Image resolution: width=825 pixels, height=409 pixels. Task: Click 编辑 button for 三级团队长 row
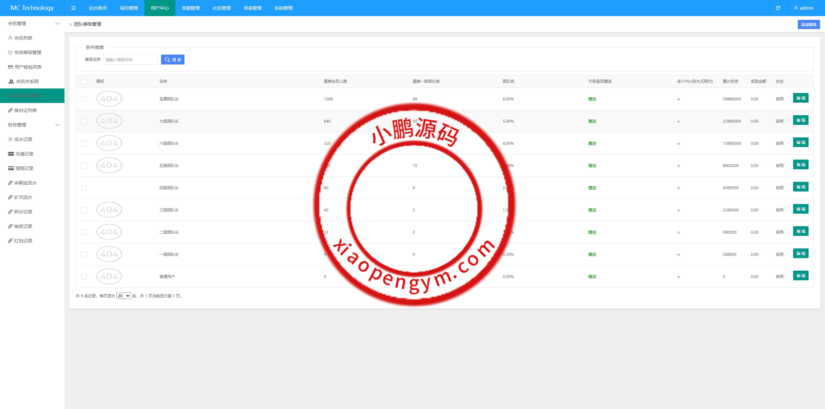[x=801, y=209]
